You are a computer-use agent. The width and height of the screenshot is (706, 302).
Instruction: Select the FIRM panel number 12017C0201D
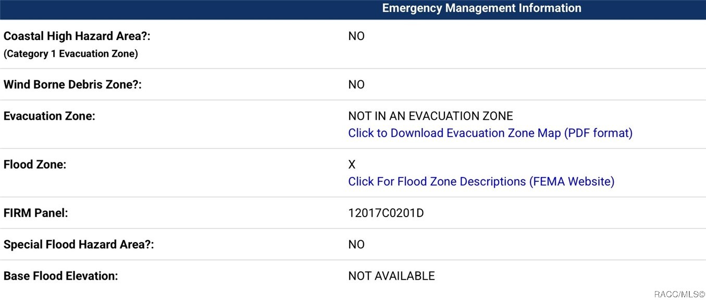click(x=386, y=213)
